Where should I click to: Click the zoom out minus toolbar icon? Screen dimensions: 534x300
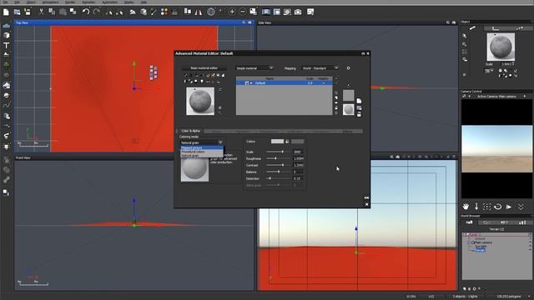[243, 12]
